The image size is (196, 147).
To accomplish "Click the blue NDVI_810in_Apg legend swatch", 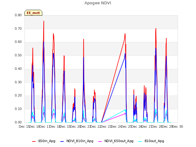I will click(62, 141).
